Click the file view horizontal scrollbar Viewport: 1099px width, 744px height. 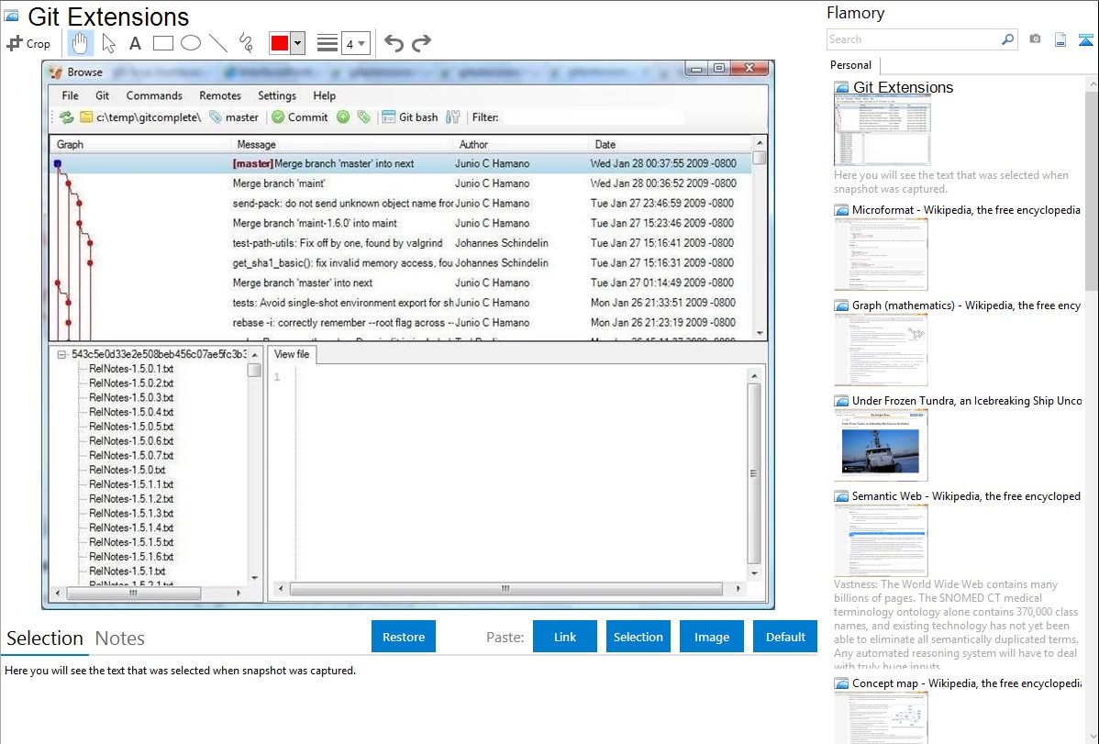[x=506, y=589]
